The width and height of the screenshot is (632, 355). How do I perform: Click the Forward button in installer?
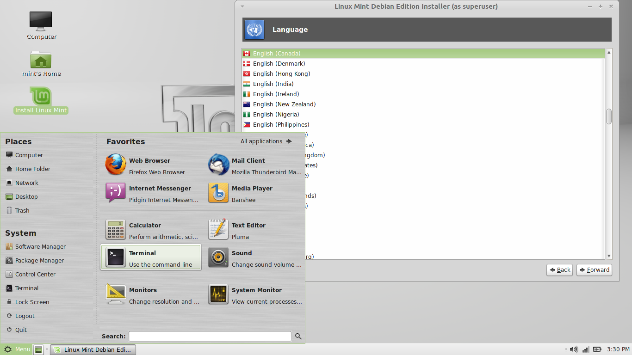pyautogui.click(x=594, y=270)
